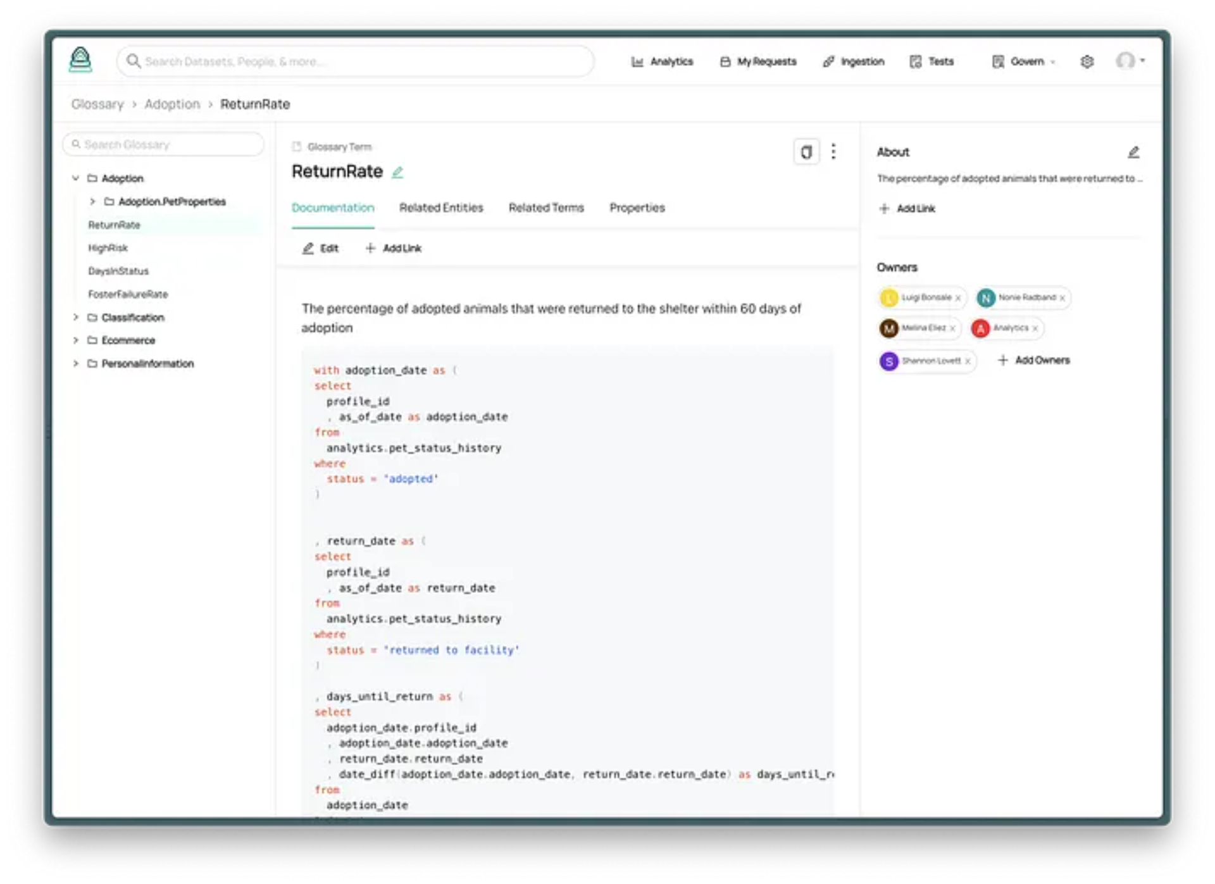Click the Glossary breadcrumb link
Image resolution: width=1215 pixels, height=884 pixels.
click(x=97, y=104)
